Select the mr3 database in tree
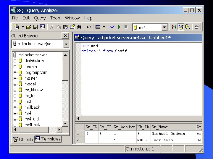The image size is (213, 159). (28, 102)
